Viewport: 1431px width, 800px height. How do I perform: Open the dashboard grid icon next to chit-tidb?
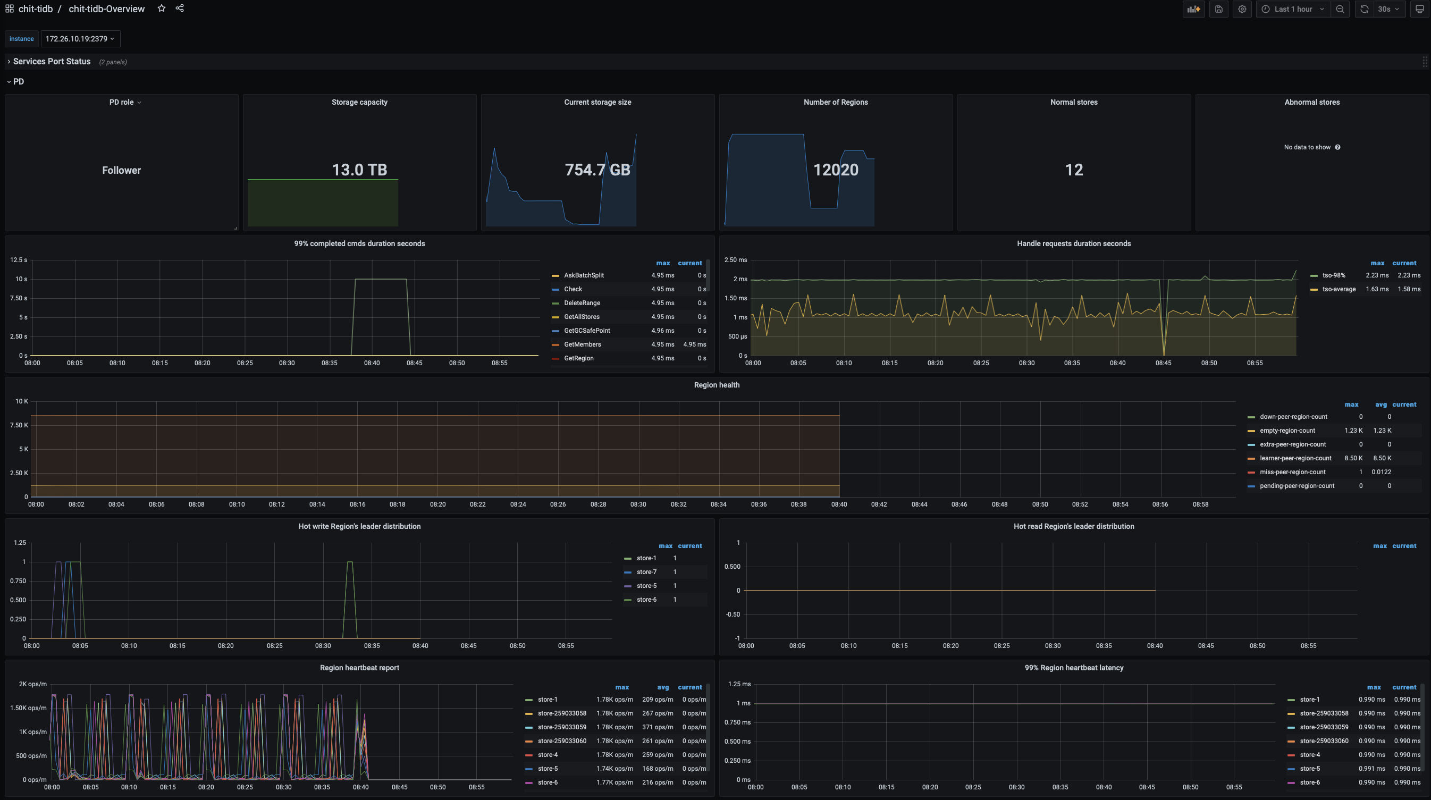(10, 9)
